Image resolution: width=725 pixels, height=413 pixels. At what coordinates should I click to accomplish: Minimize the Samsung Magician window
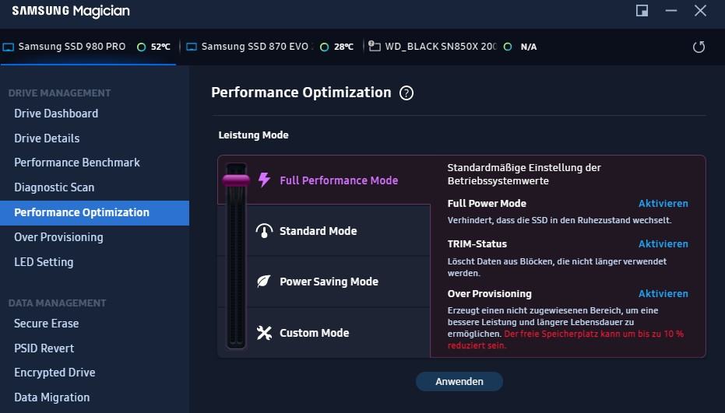[x=671, y=10]
